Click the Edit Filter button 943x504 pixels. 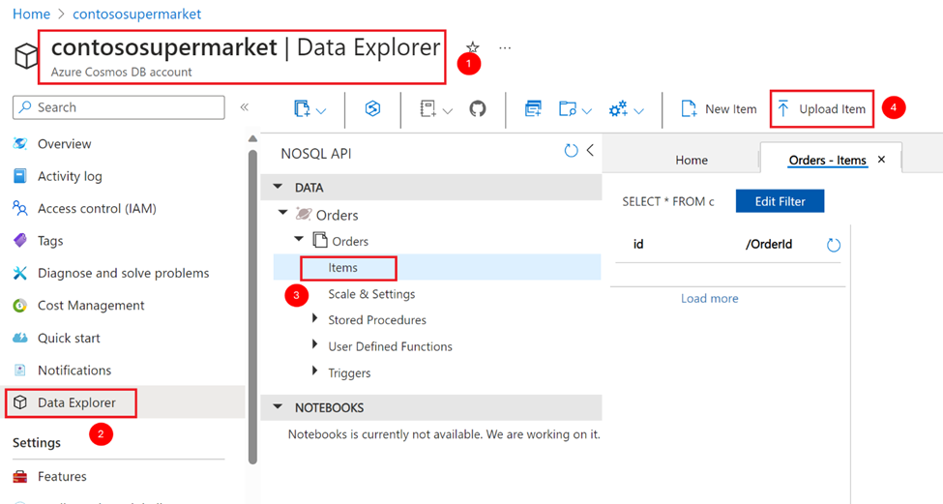pos(780,201)
